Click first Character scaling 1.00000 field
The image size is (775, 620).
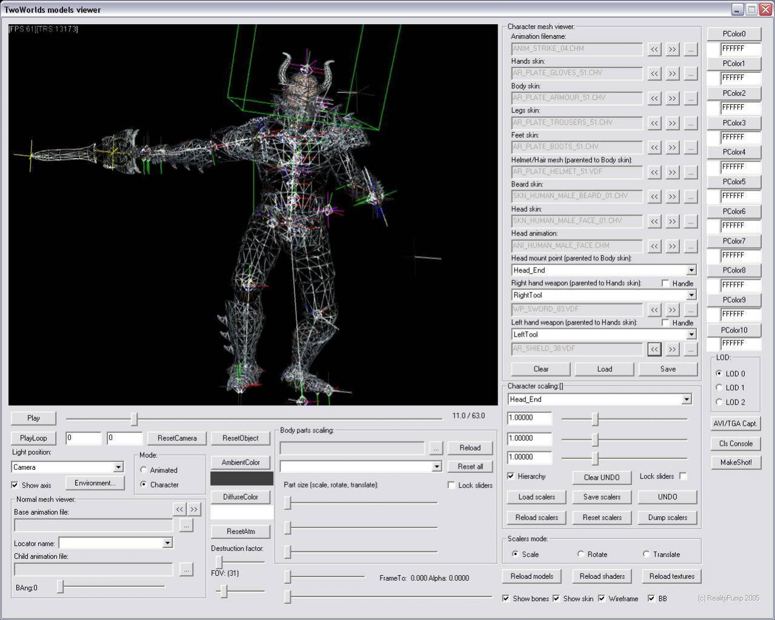point(529,418)
